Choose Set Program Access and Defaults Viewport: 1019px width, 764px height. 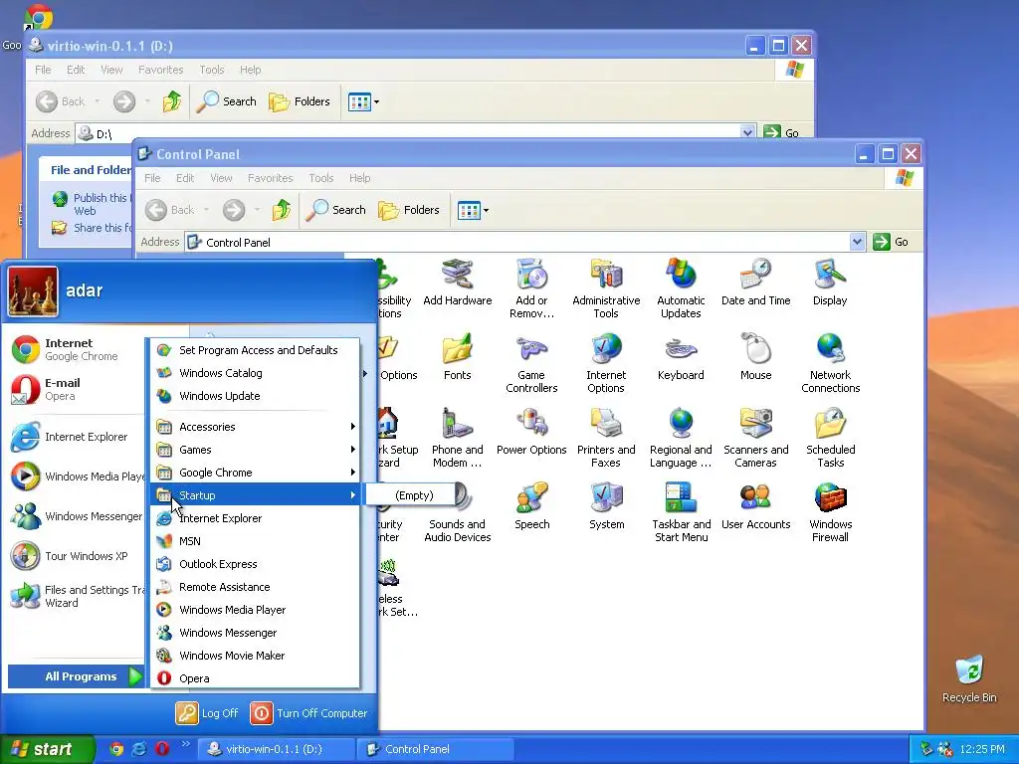tap(256, 350)
